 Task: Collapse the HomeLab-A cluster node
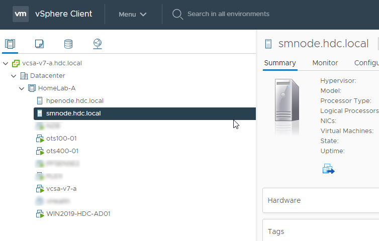point(22,89)
